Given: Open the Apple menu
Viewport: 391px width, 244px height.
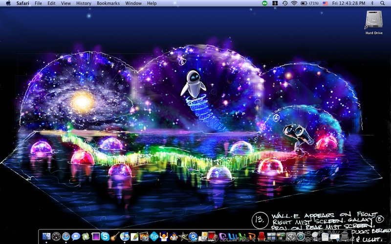Looking at the screenshot, I should (x=8, y=3).
